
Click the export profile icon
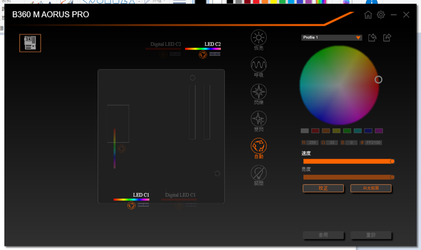tap(387, 38)
